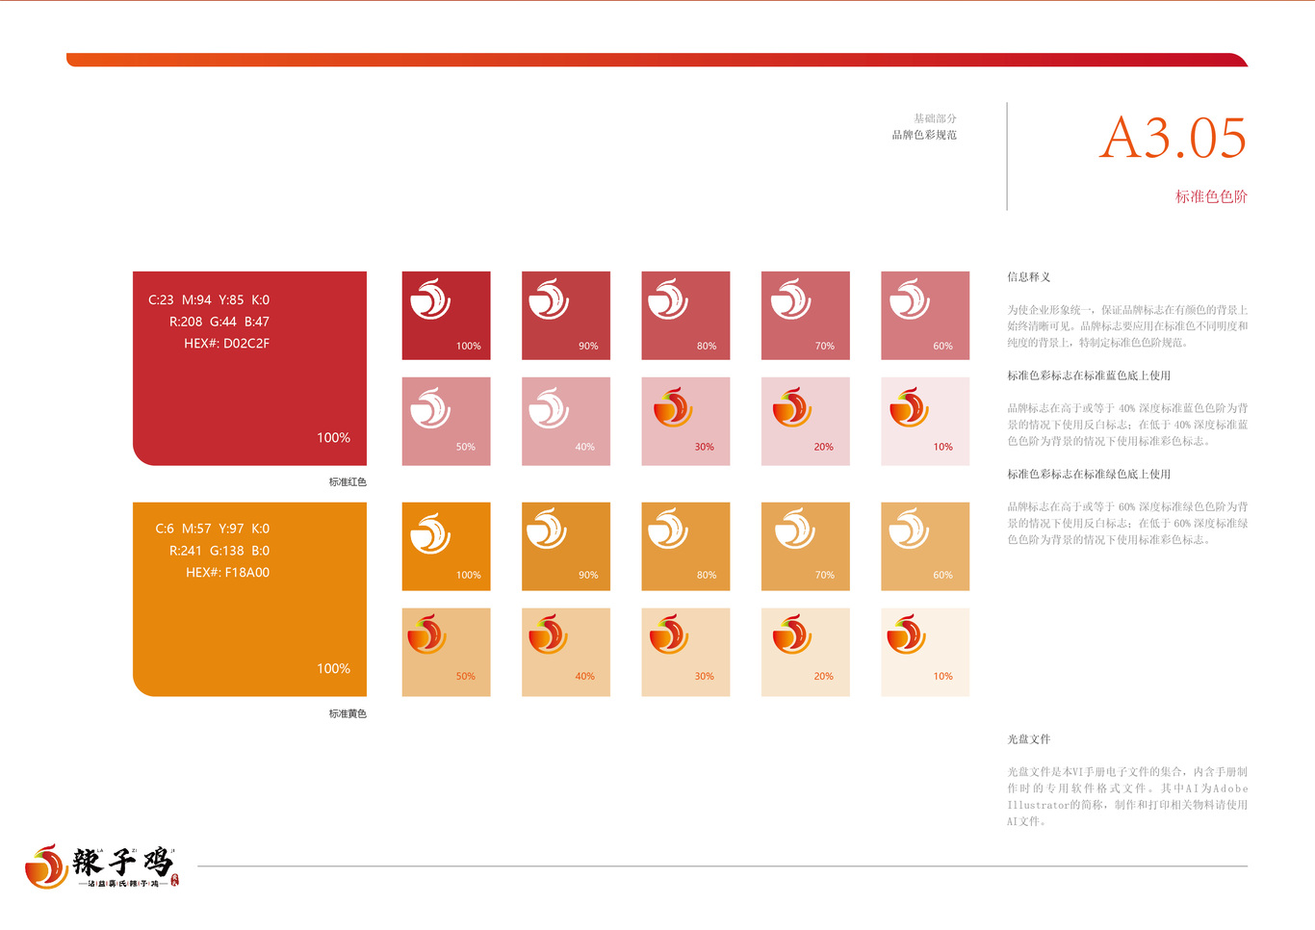Click the 标准红色 caption
Screen dimensions: 1315x930
[x=348, y=481]
